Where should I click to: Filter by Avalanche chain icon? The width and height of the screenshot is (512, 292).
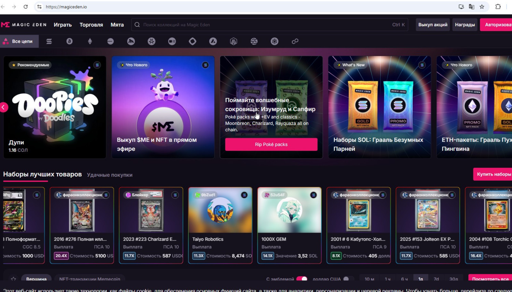pyautogui.click(x=213, y=41)
